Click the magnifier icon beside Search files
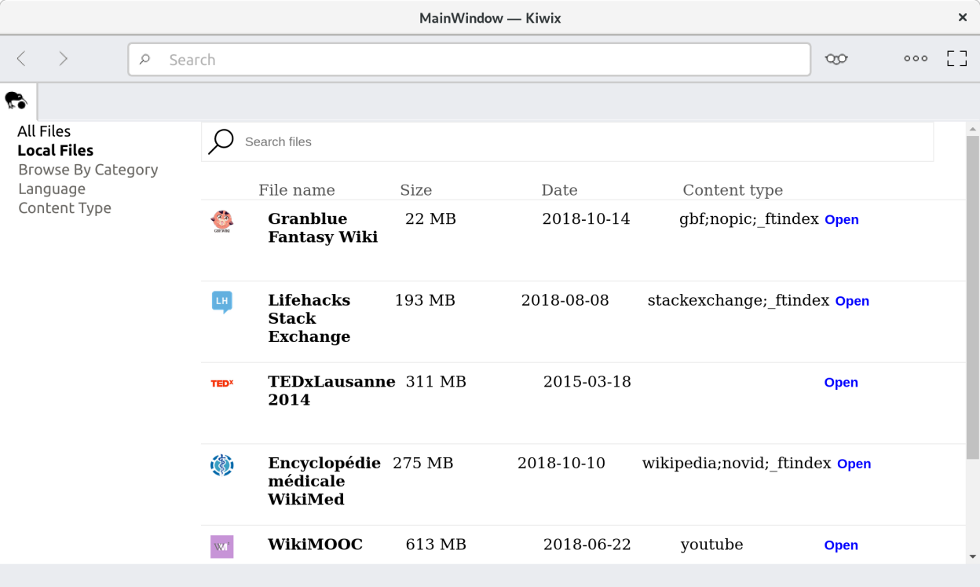 click(x=221, y=141)
